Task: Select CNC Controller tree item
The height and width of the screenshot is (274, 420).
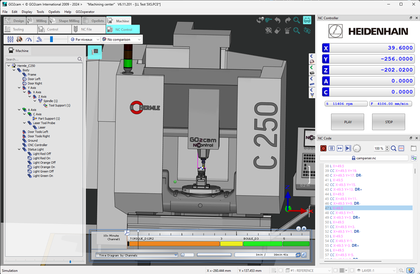Action: coord(37,145)
